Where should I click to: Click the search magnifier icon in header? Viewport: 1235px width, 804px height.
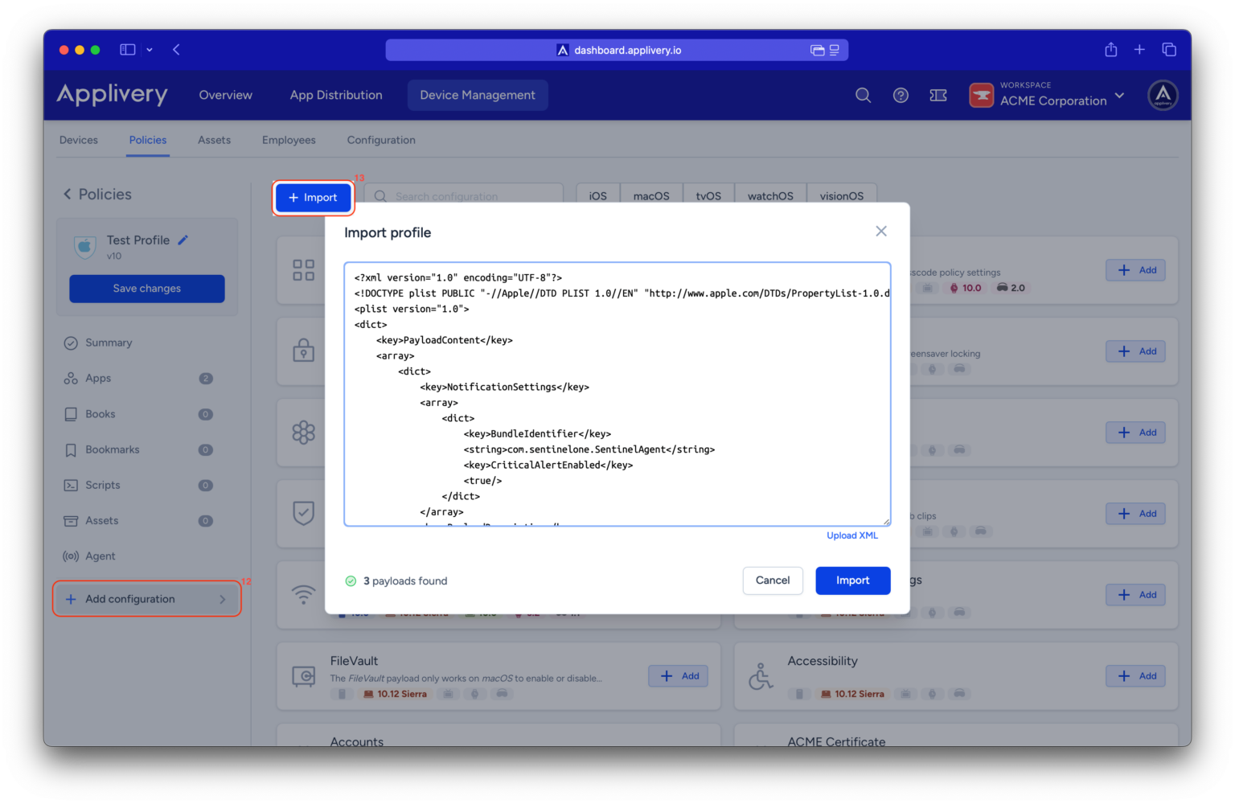point(863,95)
